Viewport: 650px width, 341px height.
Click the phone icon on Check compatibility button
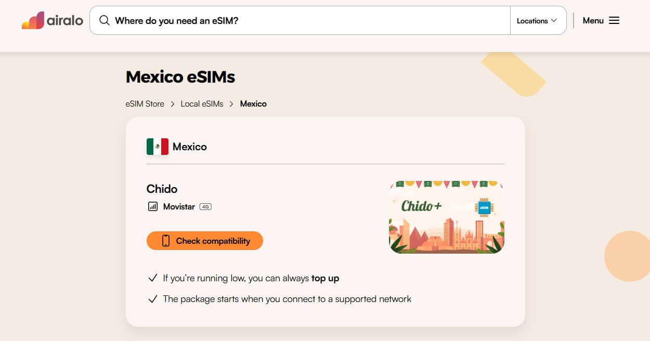pyautogui.click(x=165, y=241)
